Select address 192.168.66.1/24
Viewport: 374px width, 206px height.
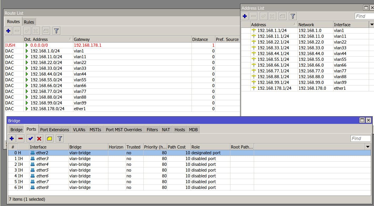pyautogui.click(x=307, y=65)
